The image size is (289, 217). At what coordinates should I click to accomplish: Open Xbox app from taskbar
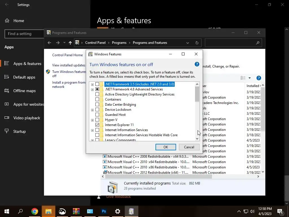(x=62, y=211)
